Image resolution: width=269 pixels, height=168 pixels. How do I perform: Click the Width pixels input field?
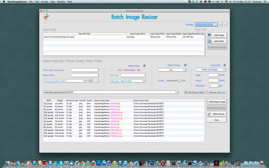coord(213,75)
